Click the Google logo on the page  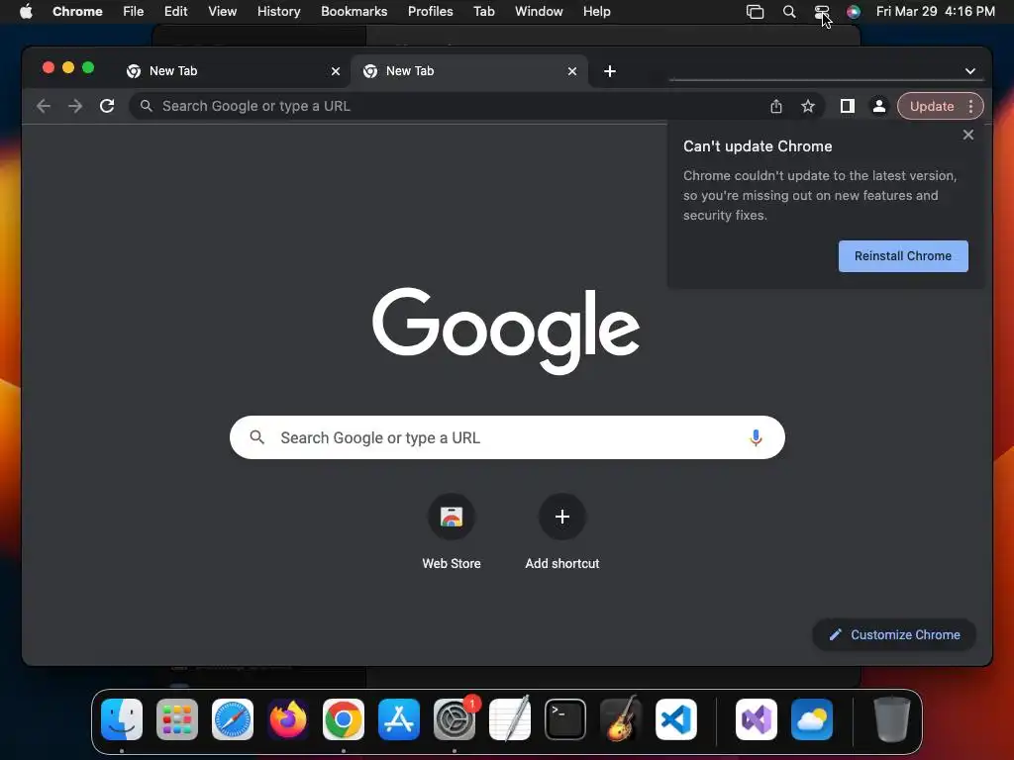pyautogui.click(x=506, y=331)
